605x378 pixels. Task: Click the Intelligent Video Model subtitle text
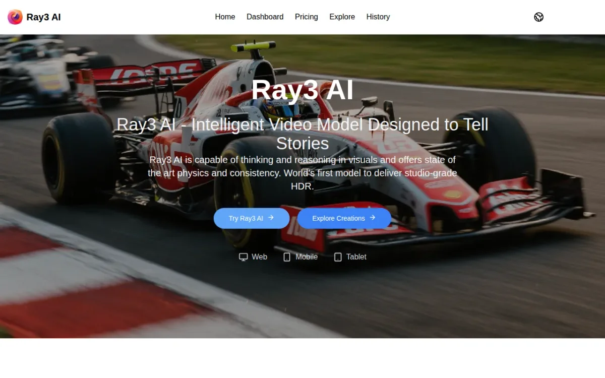click(x=302, y=134)
